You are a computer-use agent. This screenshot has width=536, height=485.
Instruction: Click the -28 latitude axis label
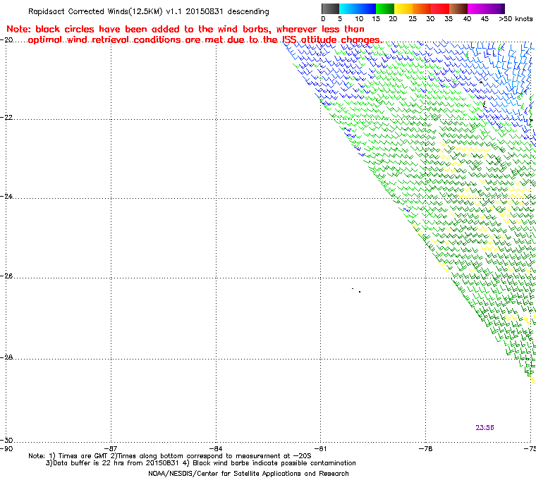[x=7, y=357]
